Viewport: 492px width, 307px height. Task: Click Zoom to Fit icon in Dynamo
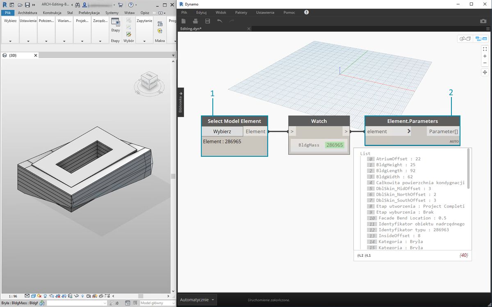click(485, 49)
